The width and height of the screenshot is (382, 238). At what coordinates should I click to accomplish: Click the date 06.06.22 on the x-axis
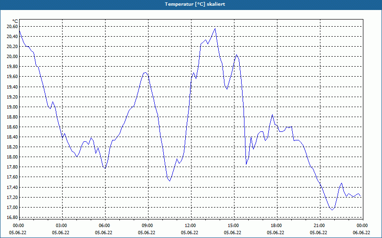coord(361,233)
